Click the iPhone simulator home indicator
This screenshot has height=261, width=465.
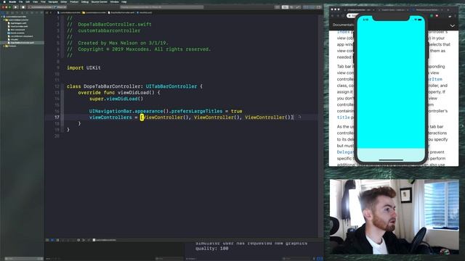coord(391,160)
